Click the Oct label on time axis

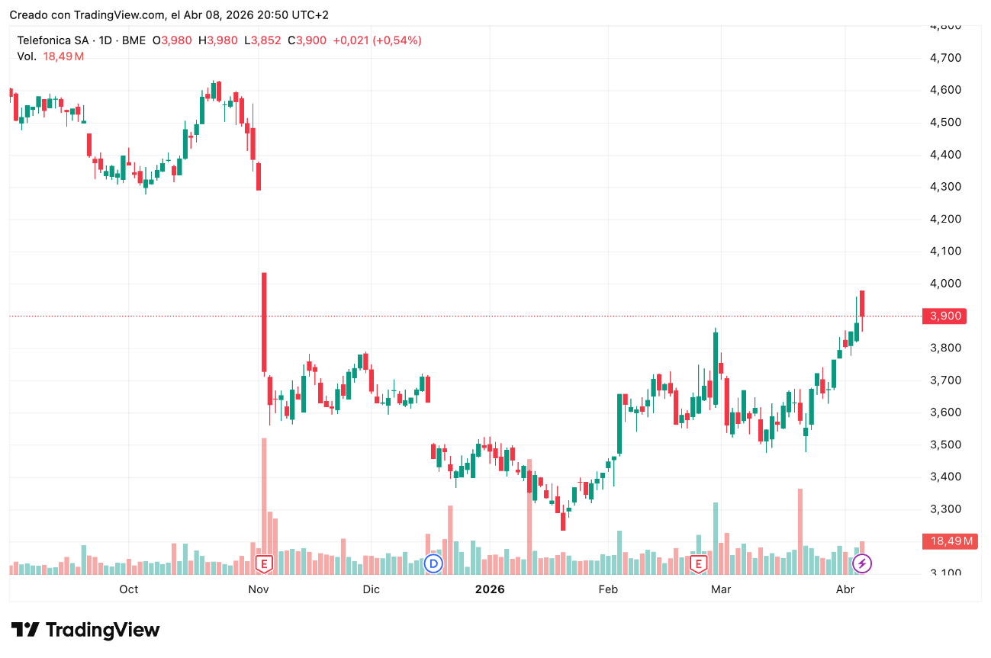(x=129, y=589)
